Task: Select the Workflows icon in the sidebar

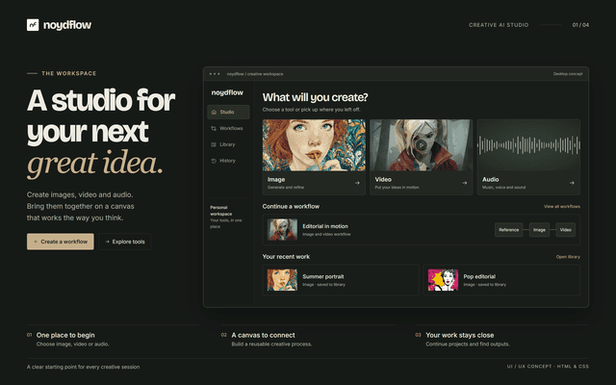Action: pyautogui.click(x=214, y=128)
